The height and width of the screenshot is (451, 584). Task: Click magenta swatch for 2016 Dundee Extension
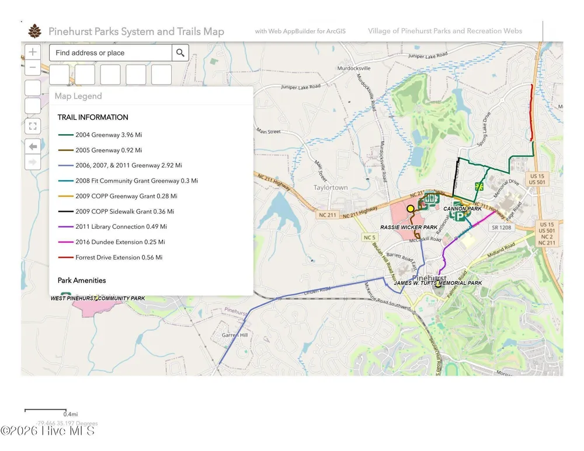coord(65,242)
